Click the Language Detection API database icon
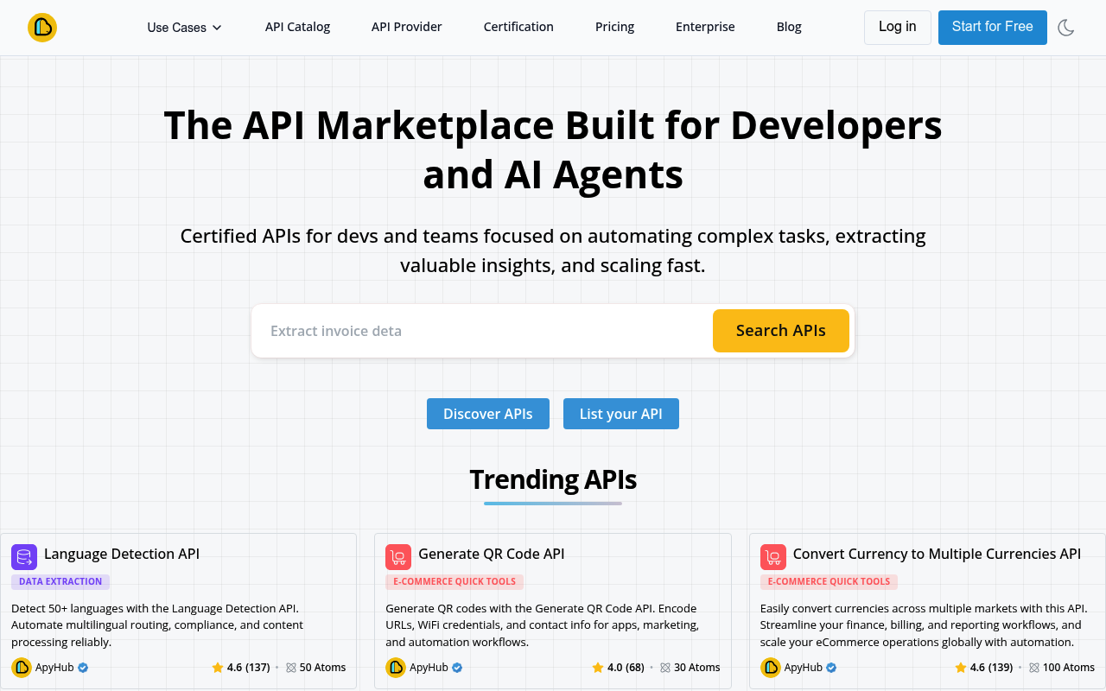The height and width of the screenshot is (691, 1106). pyautogui.click(x=24, y=557)
